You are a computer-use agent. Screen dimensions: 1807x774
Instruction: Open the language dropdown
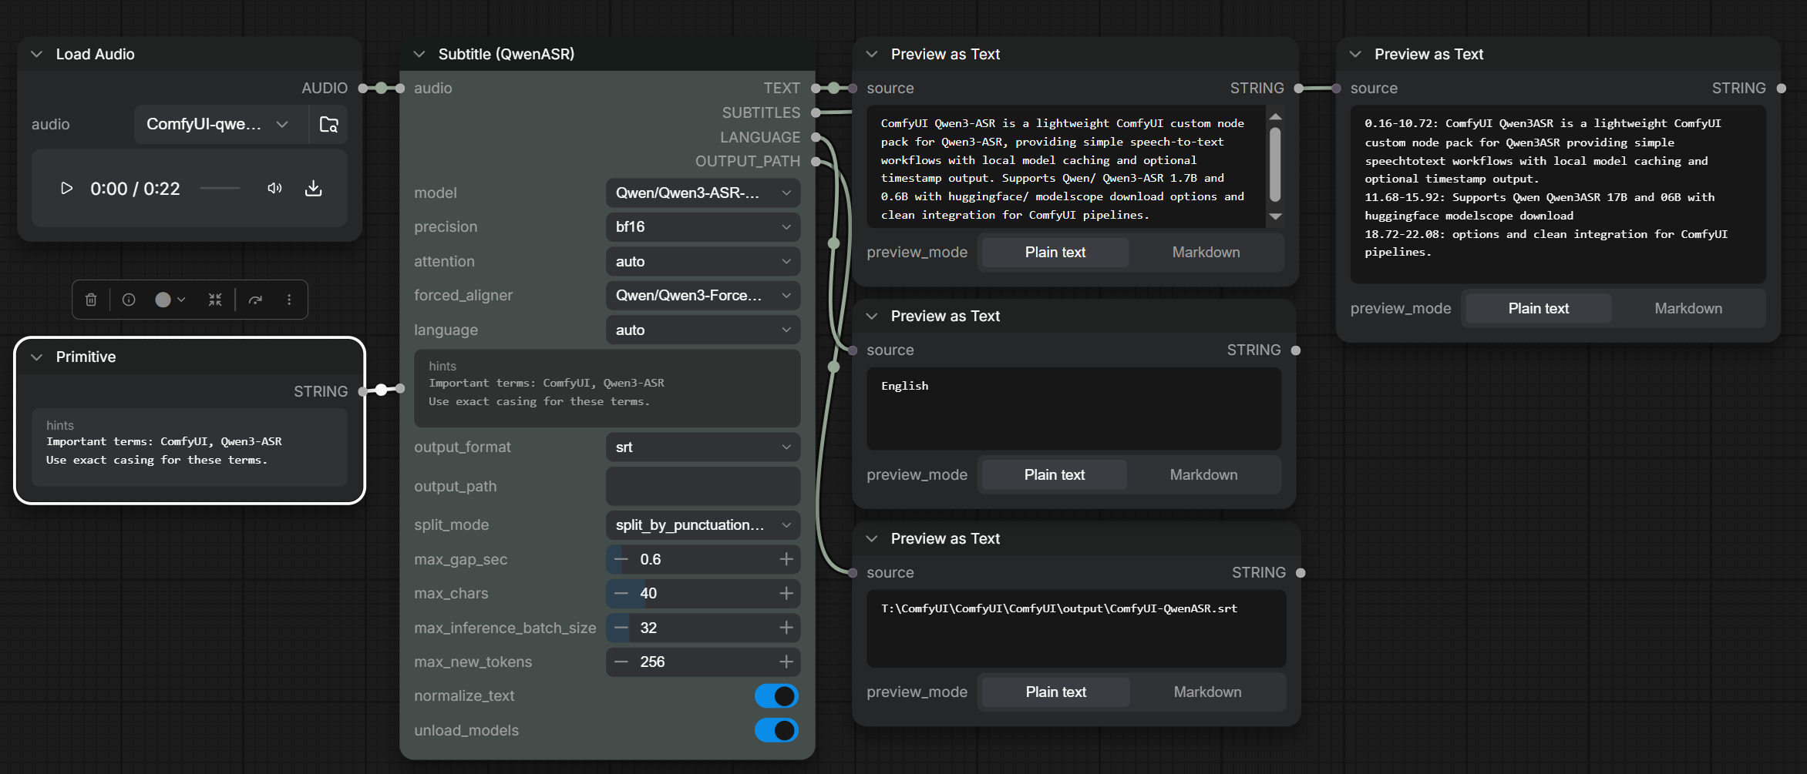[x=703, y=330]
